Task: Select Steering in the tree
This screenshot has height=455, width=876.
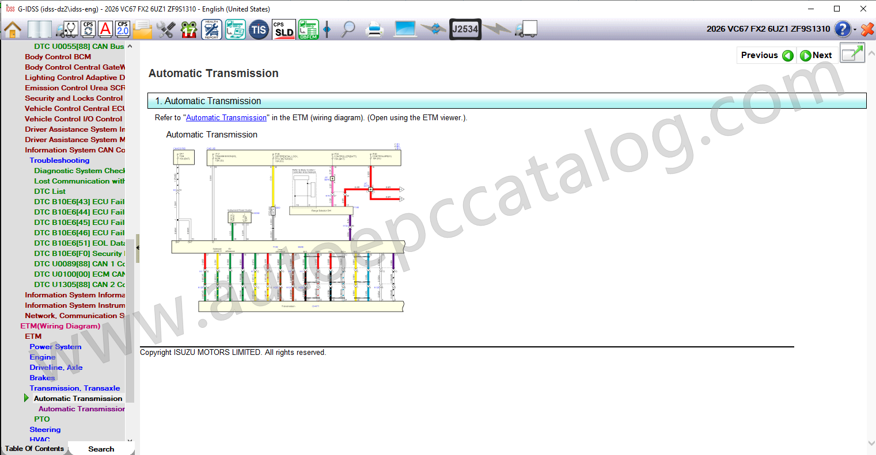Action: [x=45, y=430]
